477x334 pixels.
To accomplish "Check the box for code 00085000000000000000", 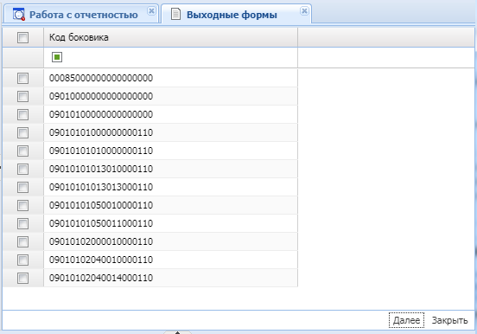I will 22,78.
